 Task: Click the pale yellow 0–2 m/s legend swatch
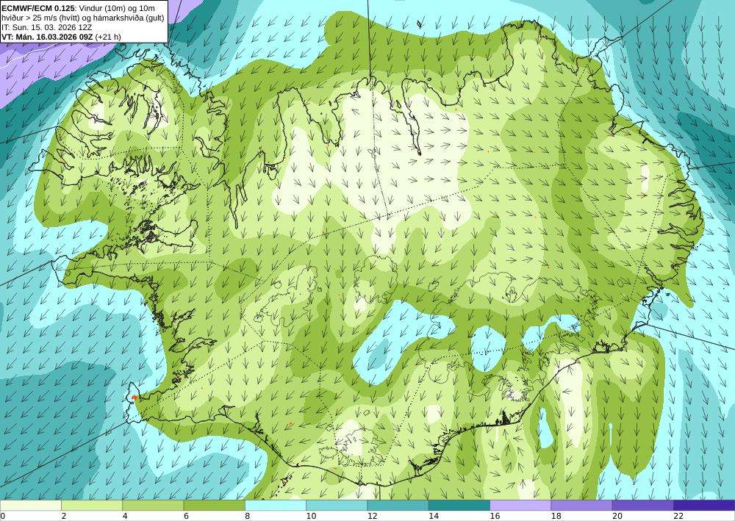[x=30, y=506]
